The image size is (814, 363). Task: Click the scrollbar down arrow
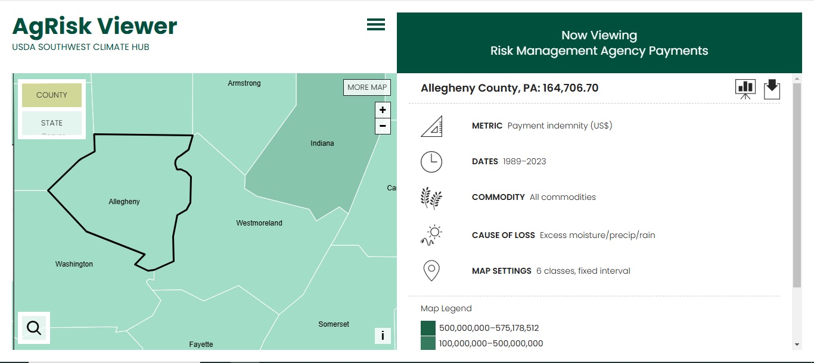797,345
